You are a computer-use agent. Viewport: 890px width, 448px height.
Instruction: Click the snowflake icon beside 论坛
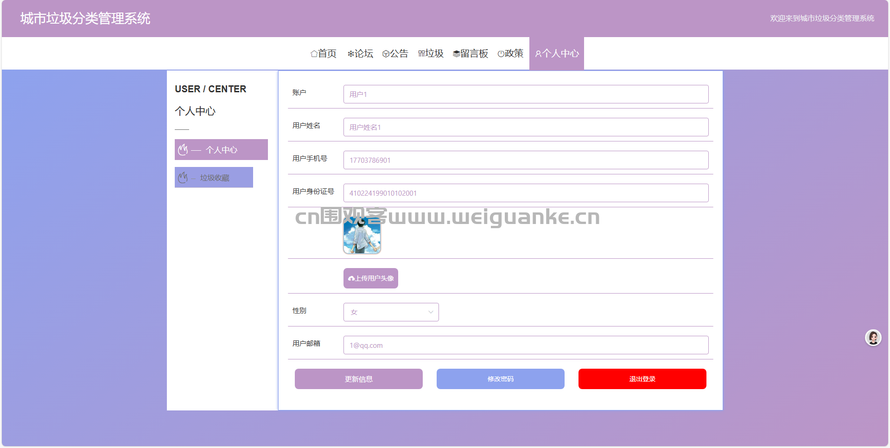(351, 54)
